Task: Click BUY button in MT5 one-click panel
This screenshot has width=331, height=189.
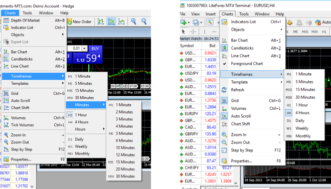Action: pos(95,49)
